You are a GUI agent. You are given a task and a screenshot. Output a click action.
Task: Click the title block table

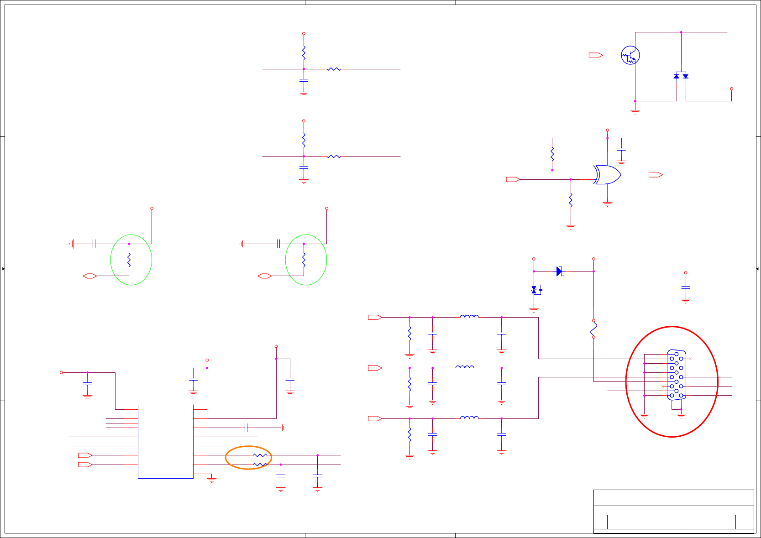pos(673,512)
